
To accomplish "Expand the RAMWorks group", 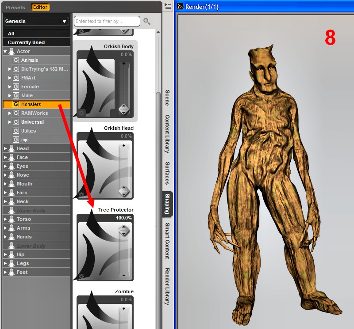I will click(x=9, y=113).
